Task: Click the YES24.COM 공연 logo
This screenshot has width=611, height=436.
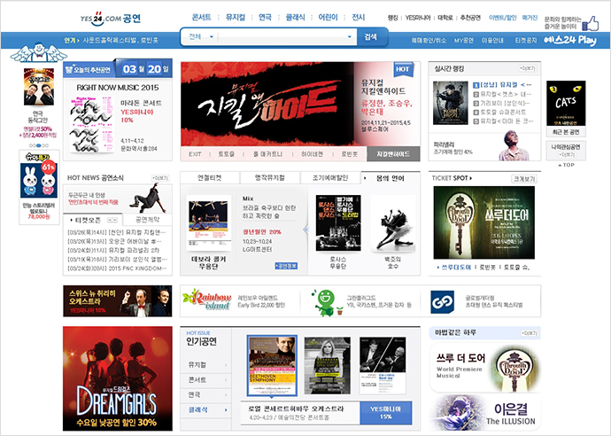Action: (x=111, y=19)
